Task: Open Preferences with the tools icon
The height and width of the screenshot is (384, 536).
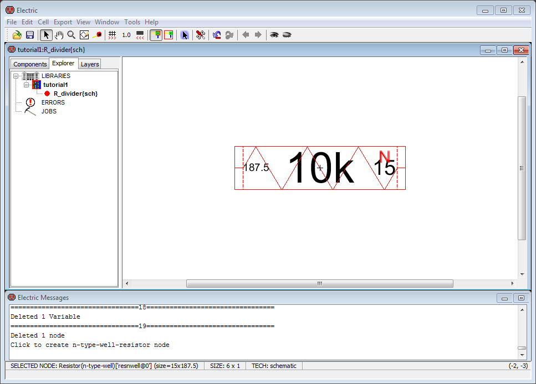Action: (x=201, y=35)
